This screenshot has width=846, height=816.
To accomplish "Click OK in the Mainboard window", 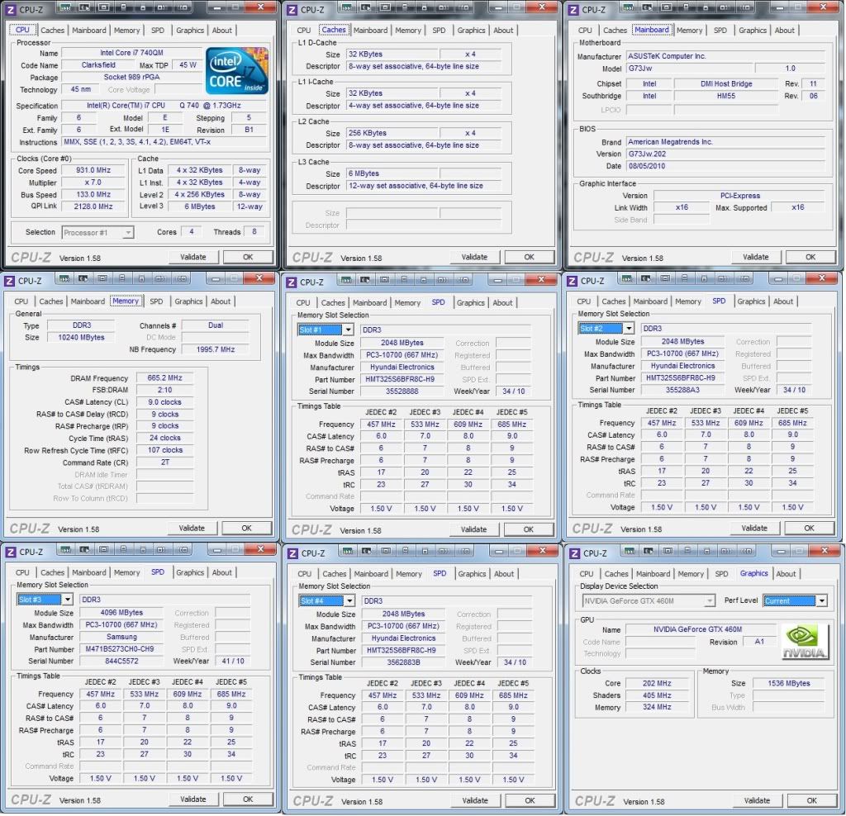I will pyautogui.click(x=810, y=257).
